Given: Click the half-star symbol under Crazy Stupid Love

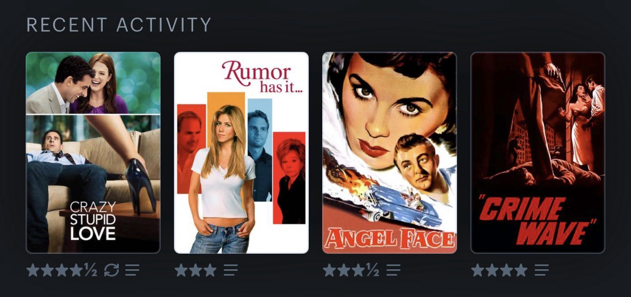Looking at the screenshot, I should (91, 270).
